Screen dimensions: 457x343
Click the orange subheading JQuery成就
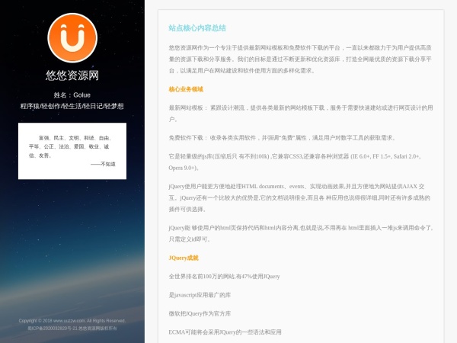pyautogui.click(x=184, y=258)
